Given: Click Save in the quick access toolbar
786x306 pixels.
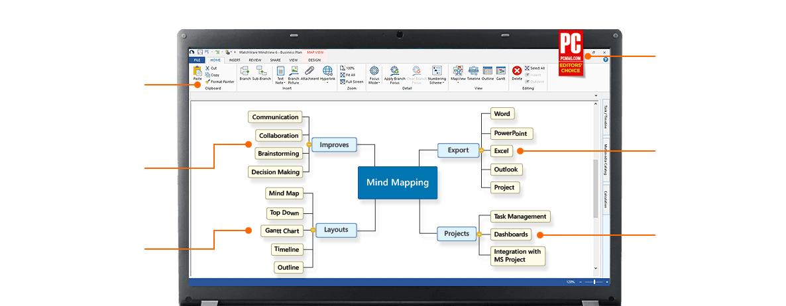Looking at the screenshot, I should click(200, 52).
